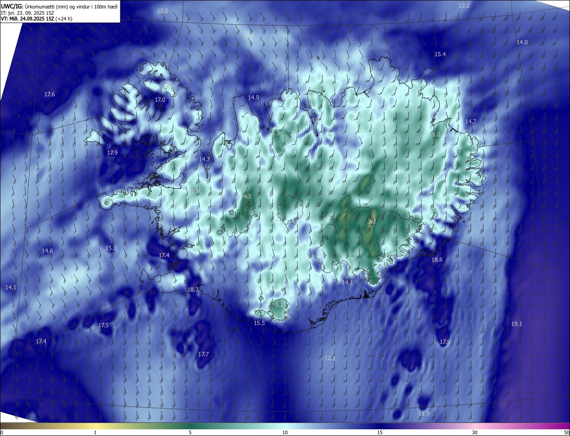Click the 5.3 value label on the map
Image resolution: width=570 pixels, height=436 pixels.
point(276,133)
